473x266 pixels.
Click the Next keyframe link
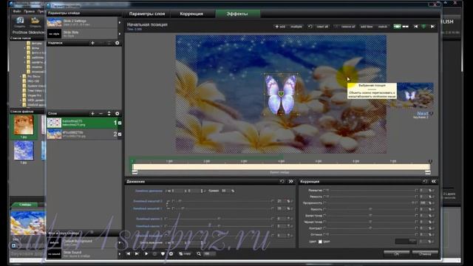[x=422, y=113]
